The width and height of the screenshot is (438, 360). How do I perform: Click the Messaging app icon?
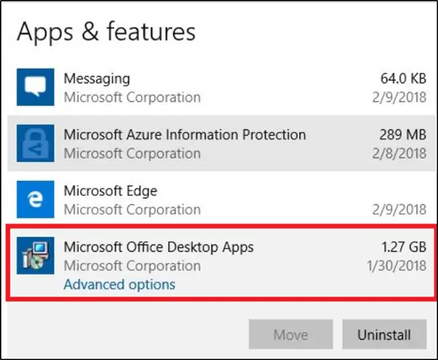coord(35,88)
